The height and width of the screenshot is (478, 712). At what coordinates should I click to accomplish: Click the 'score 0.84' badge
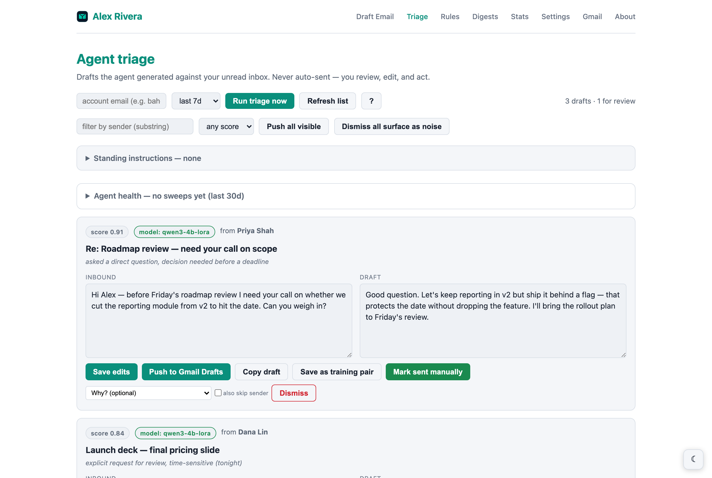click(x=107, y=433)
